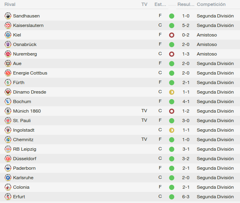
Task: Click the RB Leipzig badge icon
Action: click(8, 149)
